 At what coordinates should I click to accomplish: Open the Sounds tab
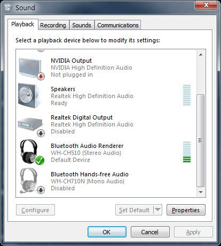point(82,25)
